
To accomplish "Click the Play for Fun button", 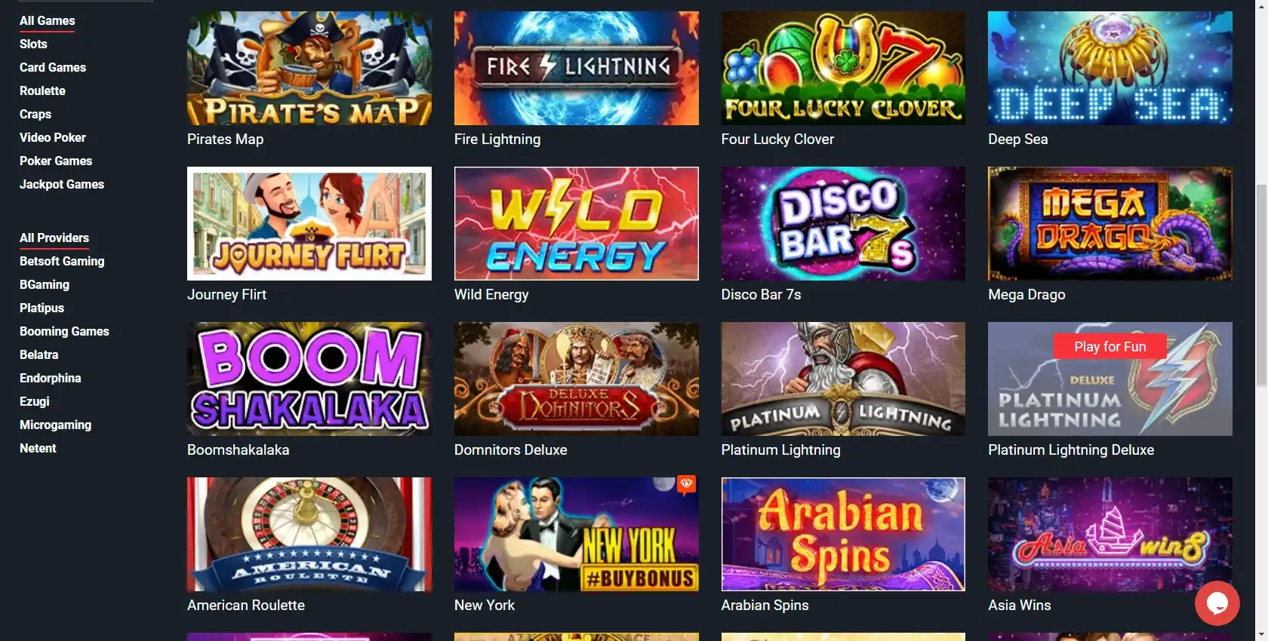I will (1109, 346).
